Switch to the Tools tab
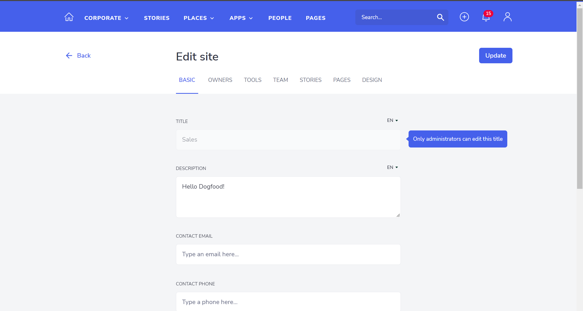 tap(253, 80)
